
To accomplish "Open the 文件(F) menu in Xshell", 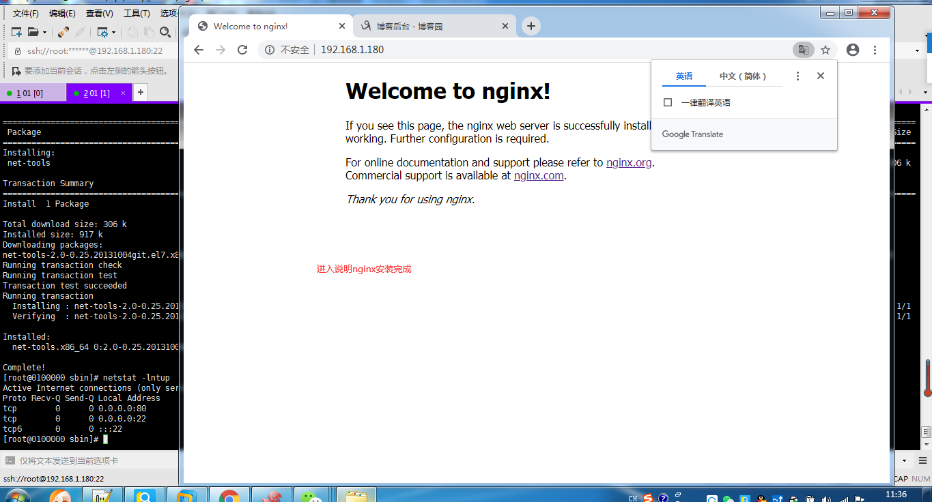I will point(26,13).
